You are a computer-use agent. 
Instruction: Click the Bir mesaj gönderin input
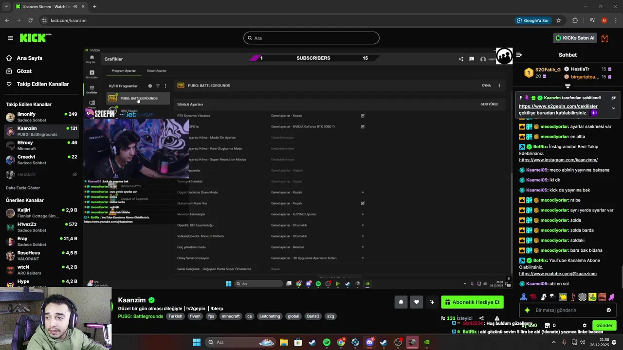(568, 310)
